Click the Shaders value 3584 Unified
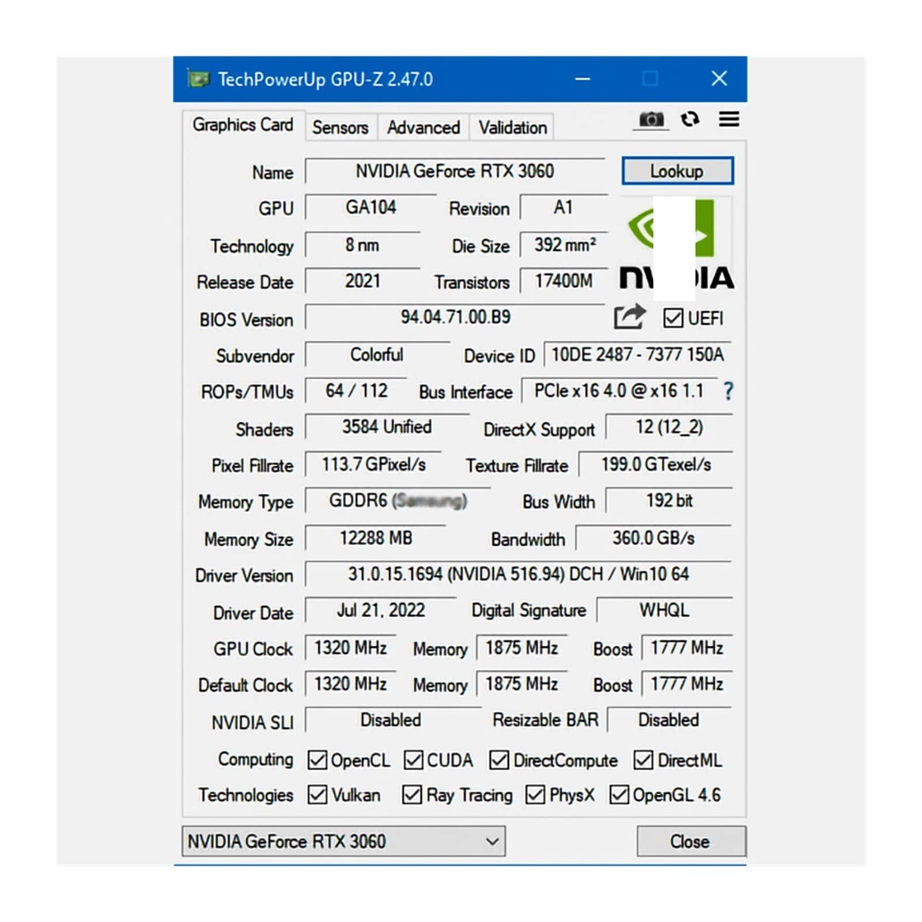The width and height of the screenshot is (922, 922). tap(387, 427)
